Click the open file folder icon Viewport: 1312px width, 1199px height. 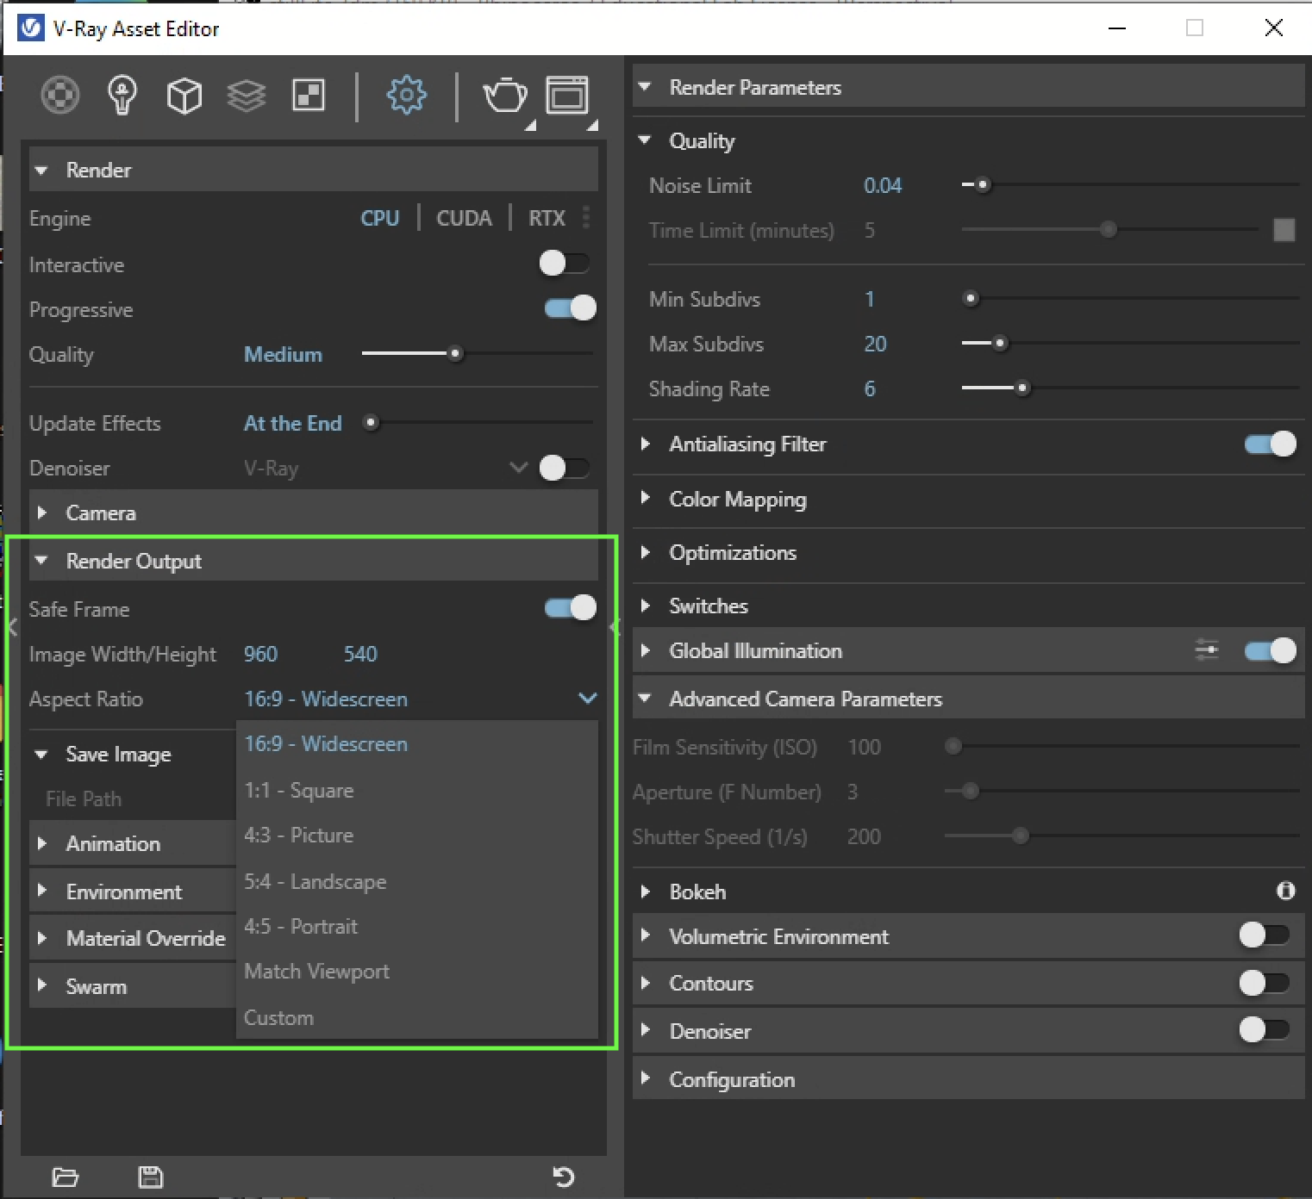point(66,1177)
